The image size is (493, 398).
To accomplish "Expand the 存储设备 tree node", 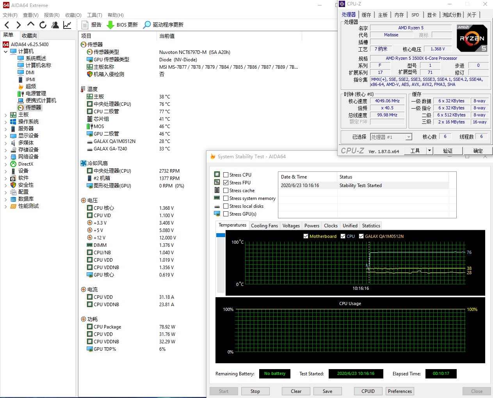I will click(x=5, y=150).
